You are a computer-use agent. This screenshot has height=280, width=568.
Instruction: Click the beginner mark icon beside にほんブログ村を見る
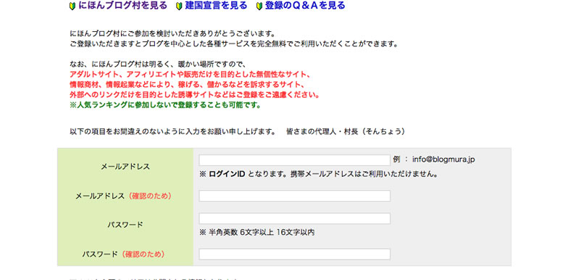pos(72,6)
